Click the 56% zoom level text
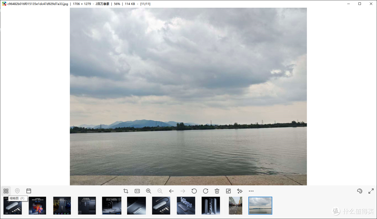This screenshot has height=219, width=377. click(x=117, y=4)
